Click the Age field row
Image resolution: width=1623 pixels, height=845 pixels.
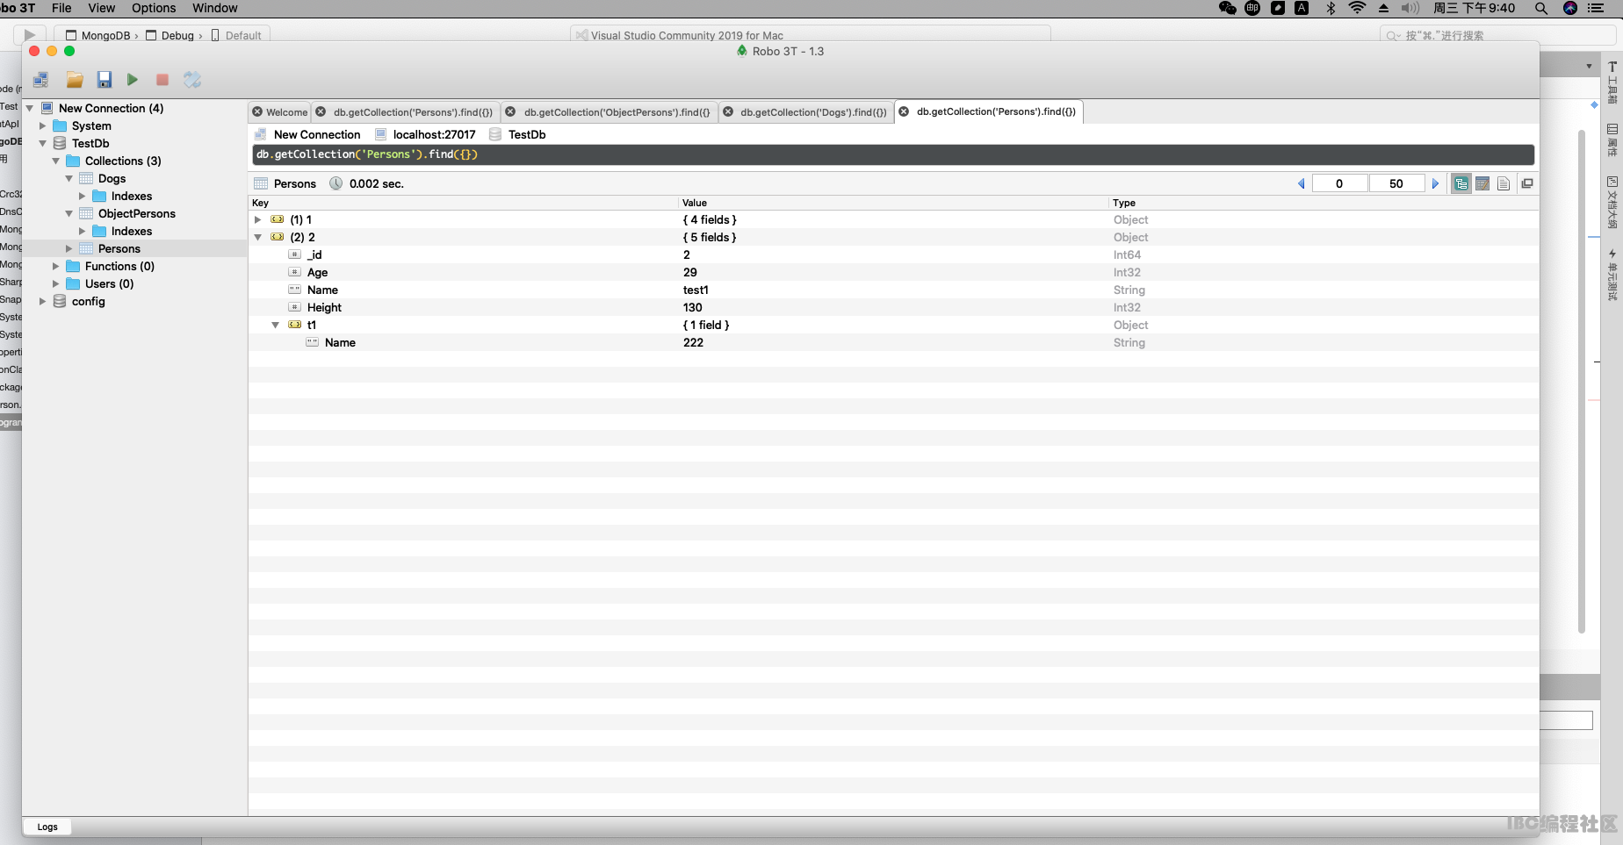coord(893,272)
